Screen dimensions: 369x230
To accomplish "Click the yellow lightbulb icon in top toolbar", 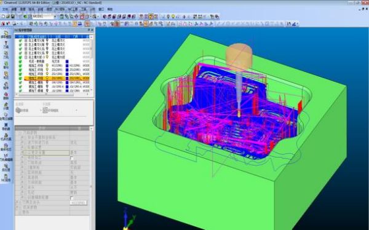I will click(173, 17).
